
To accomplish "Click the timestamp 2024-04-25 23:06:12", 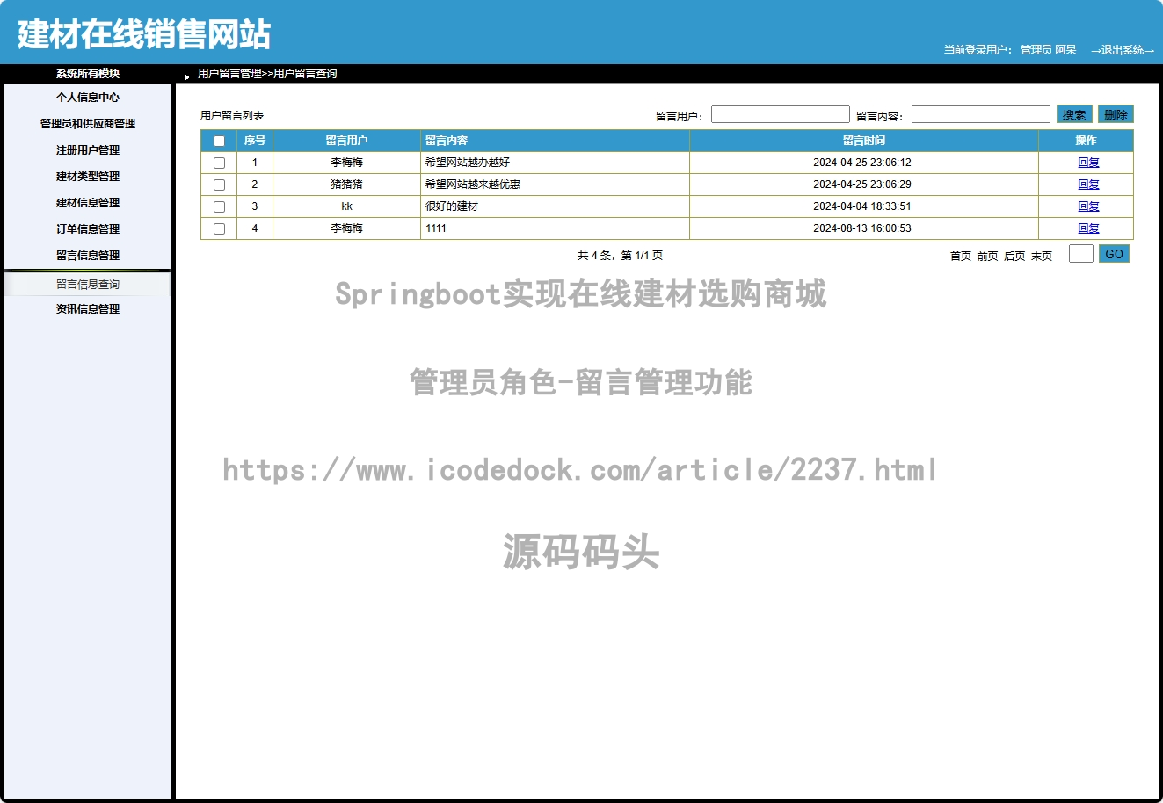I will point(862,163).
